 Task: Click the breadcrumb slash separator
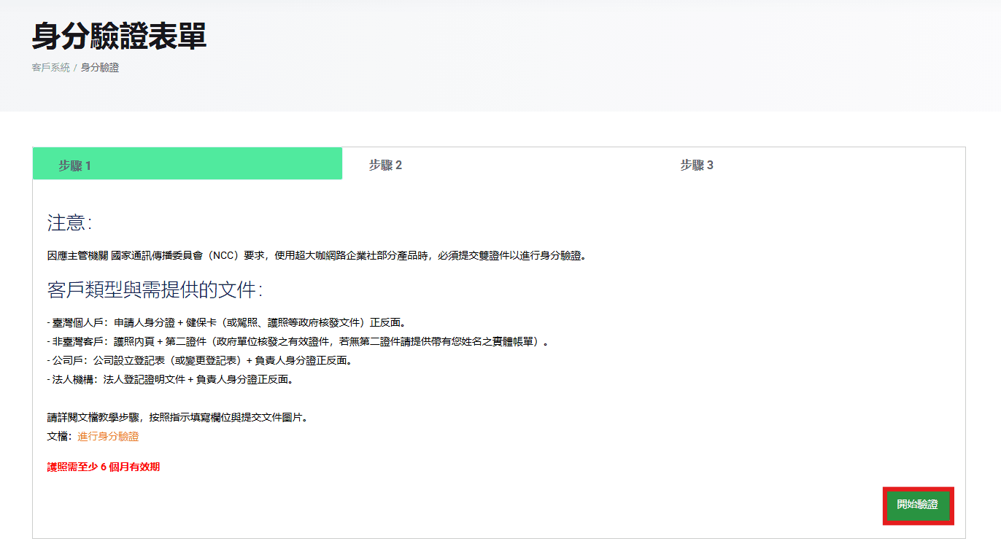click(x=75, y=68)
